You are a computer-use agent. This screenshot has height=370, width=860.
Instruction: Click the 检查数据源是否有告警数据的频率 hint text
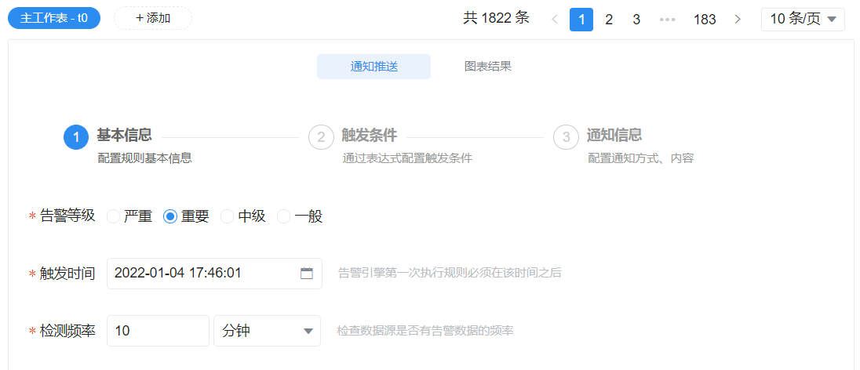pos(425,331)
